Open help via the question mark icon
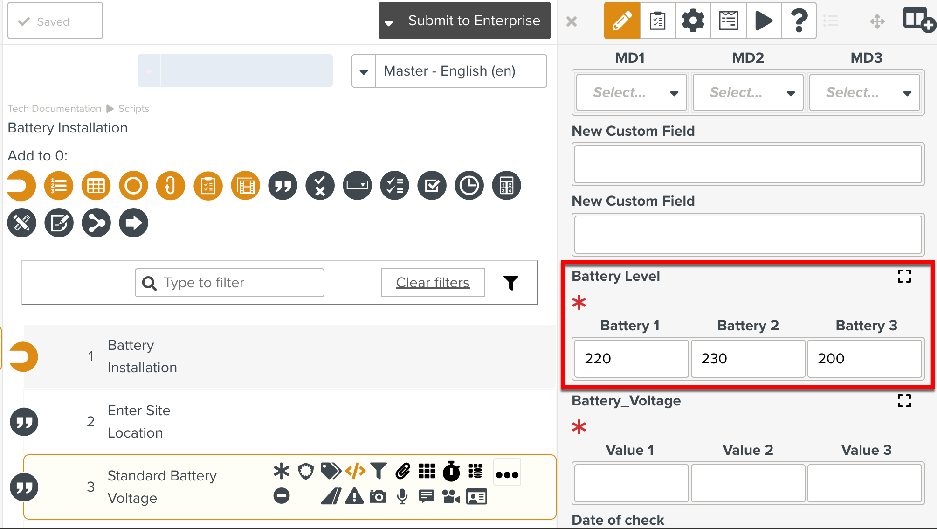Viewport: 937px width, 529px height. [799, 21]
